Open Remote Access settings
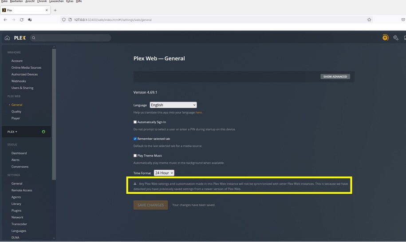The image size is (406, 242). coord(21,190)
